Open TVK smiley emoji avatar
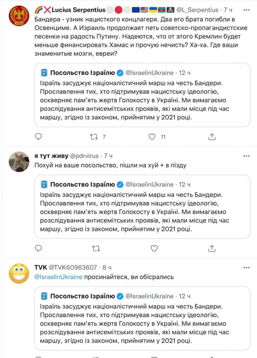The image size is (257, 358). click(x=19, y=273)
